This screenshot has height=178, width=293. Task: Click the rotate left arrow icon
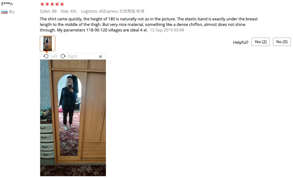[46, 56]
